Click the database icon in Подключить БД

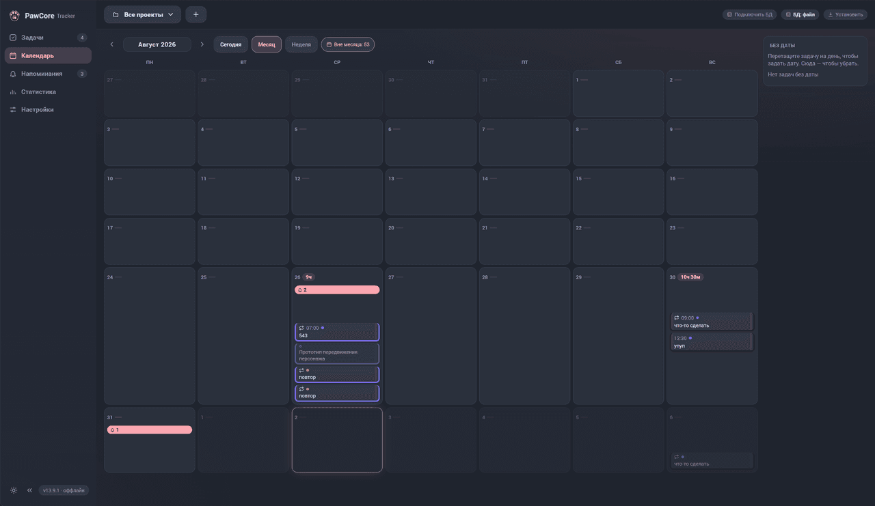tap(729, 14)
